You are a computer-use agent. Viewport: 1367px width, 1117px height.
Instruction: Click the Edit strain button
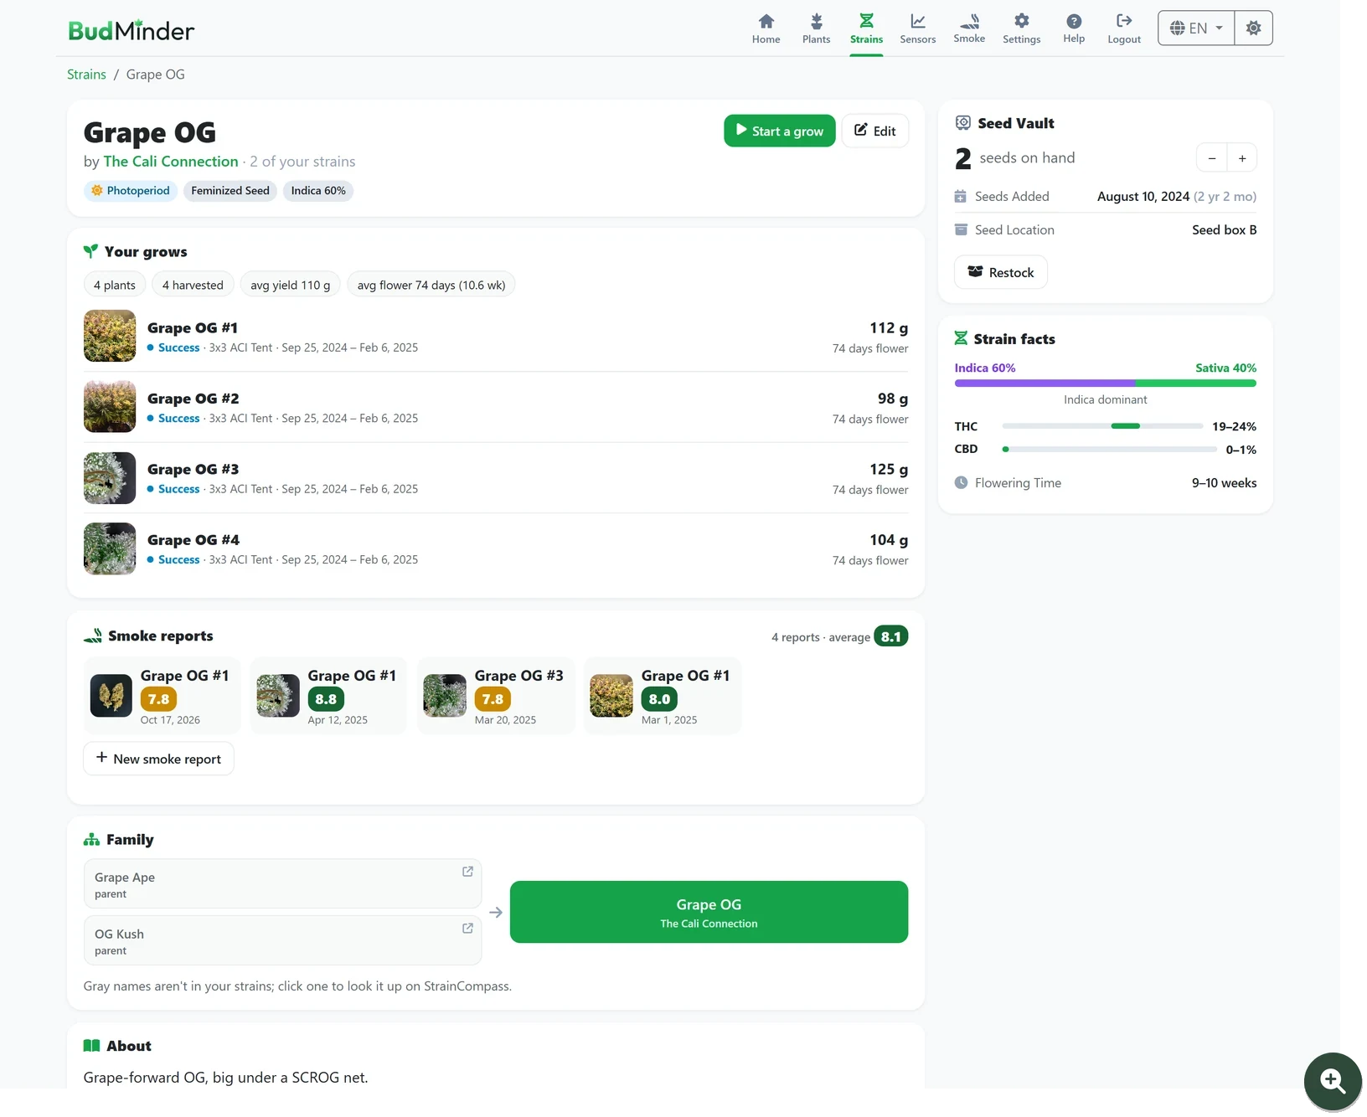point(874,131)
